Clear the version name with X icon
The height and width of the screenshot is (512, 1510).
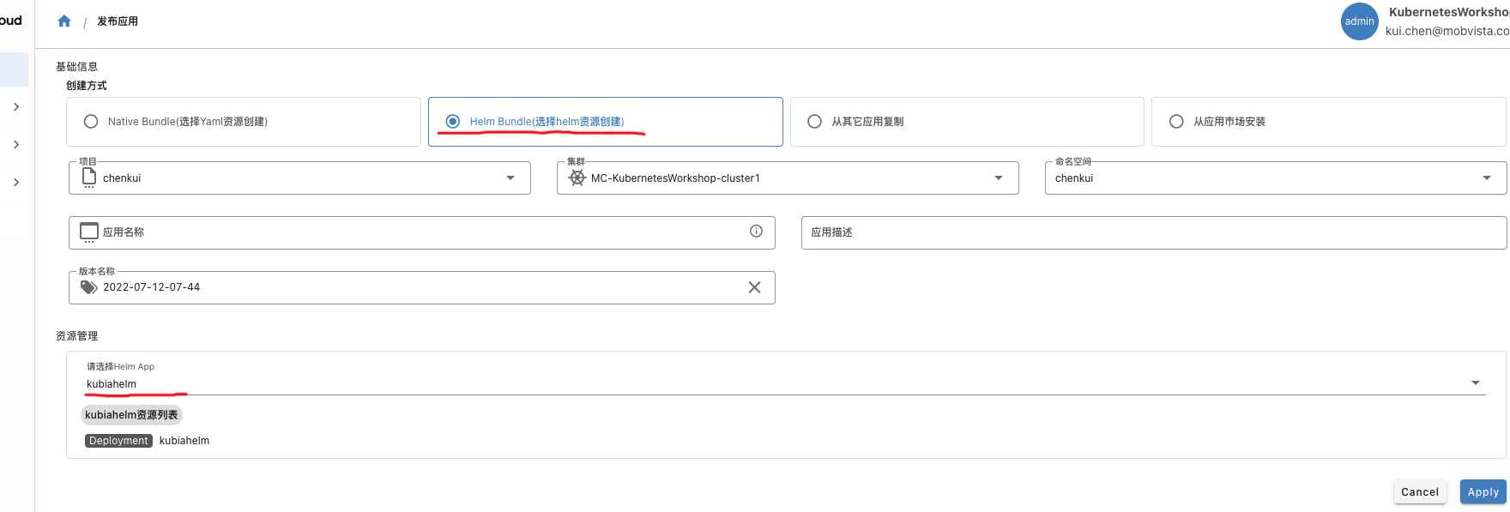click(754, 287)
